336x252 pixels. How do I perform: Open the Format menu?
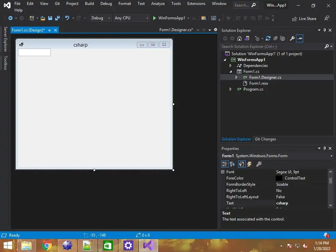(x=124, y=4)
